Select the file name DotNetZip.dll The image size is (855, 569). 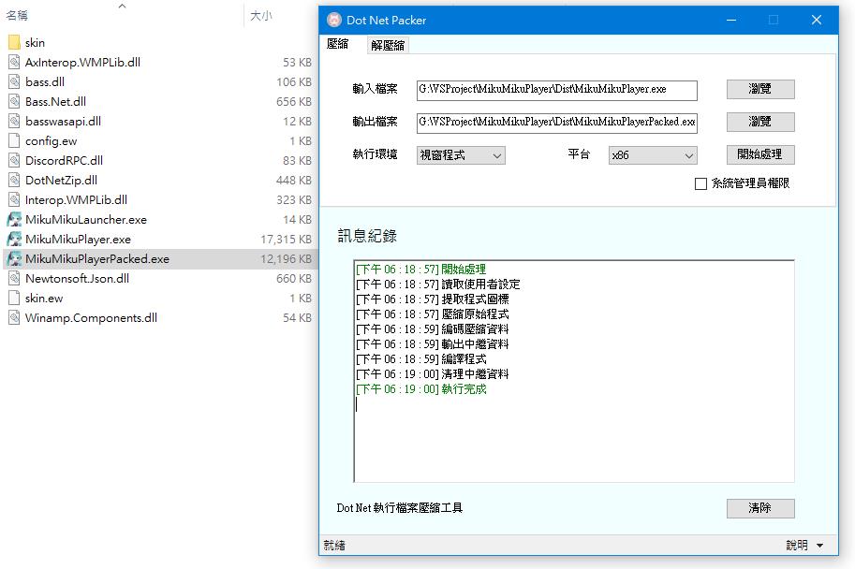(61, 181)
